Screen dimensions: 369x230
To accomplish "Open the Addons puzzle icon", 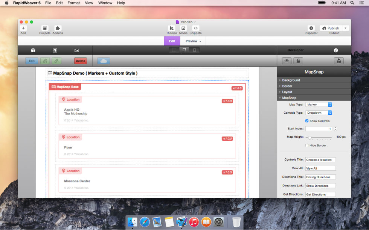I will click(58, 28).
